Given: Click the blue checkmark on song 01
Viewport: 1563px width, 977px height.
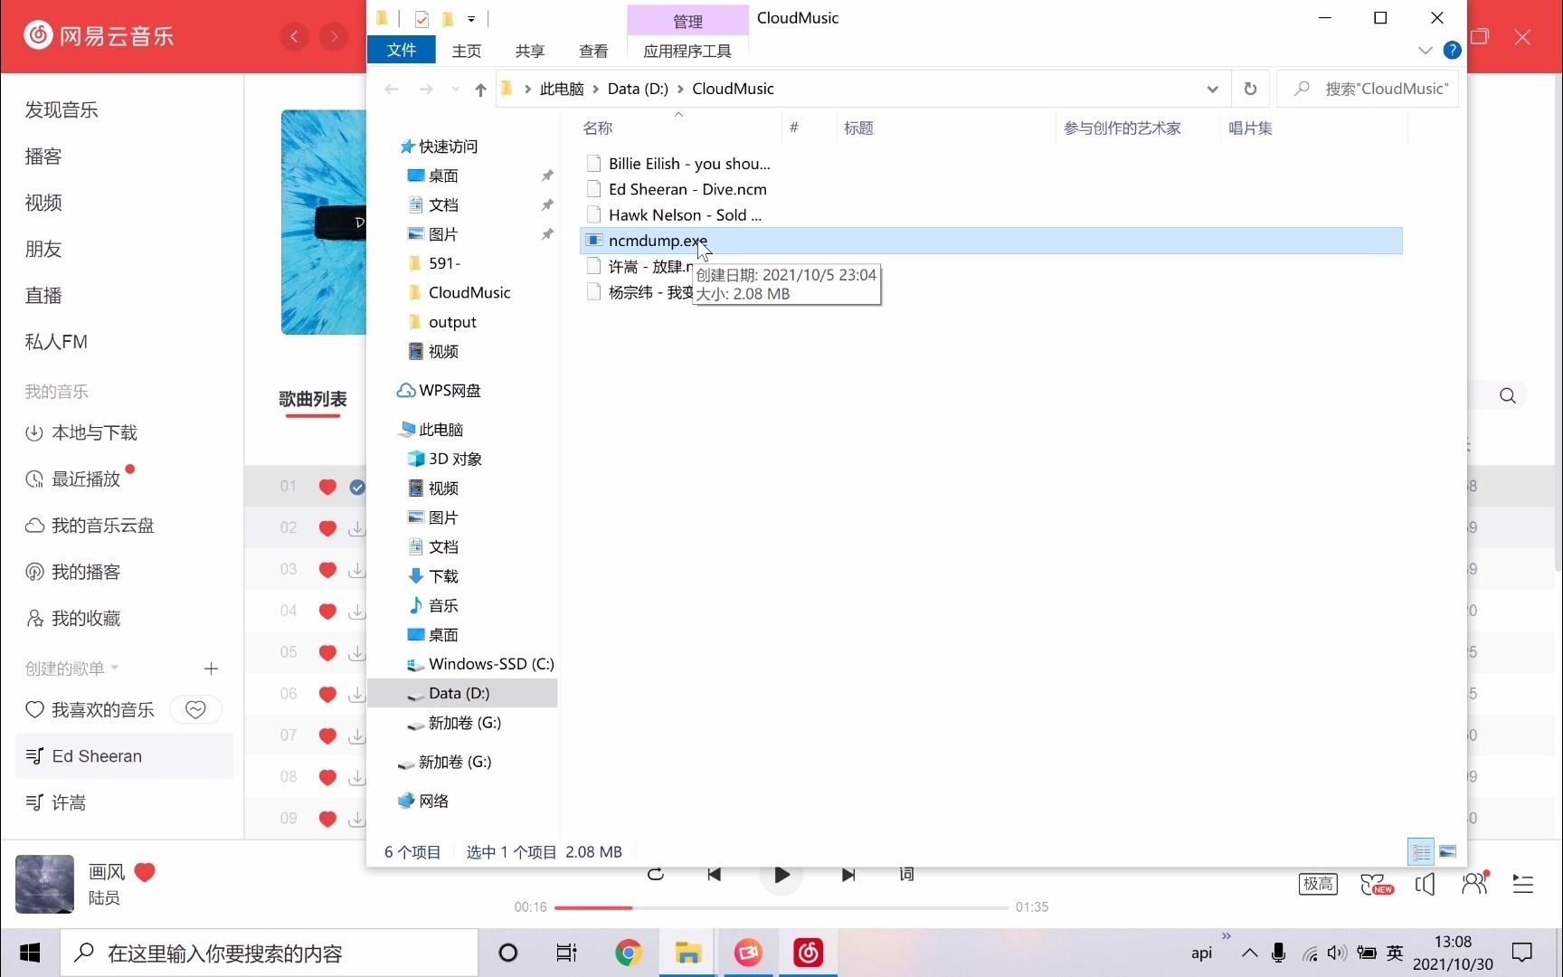Looking at the screenshot, I should click(x=357, y=487).
